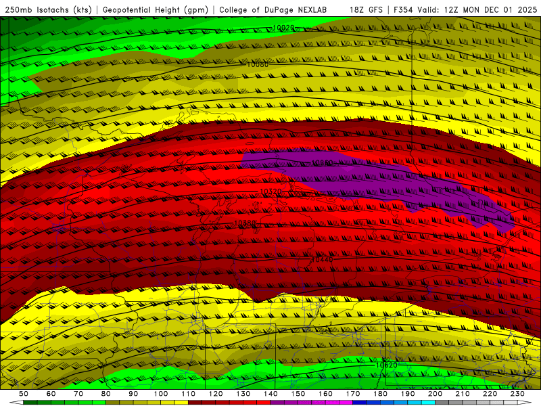Click the 10320 height contour label
The height and width of the screenshot is (406, 541).
coord(270,191)
